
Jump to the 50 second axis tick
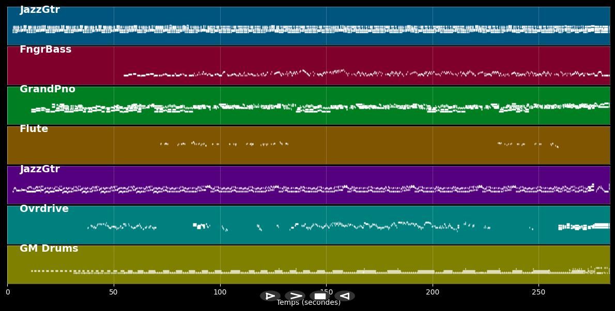(114, 292)
